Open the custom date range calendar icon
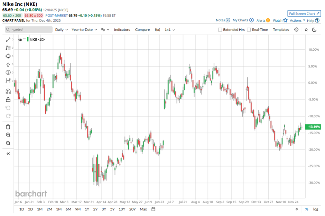Screen dimensions: 325x216 [154, 209]
